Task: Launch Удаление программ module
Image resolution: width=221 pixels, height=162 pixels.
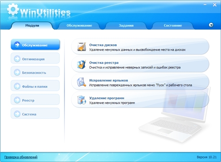Action: click(140, 100)
